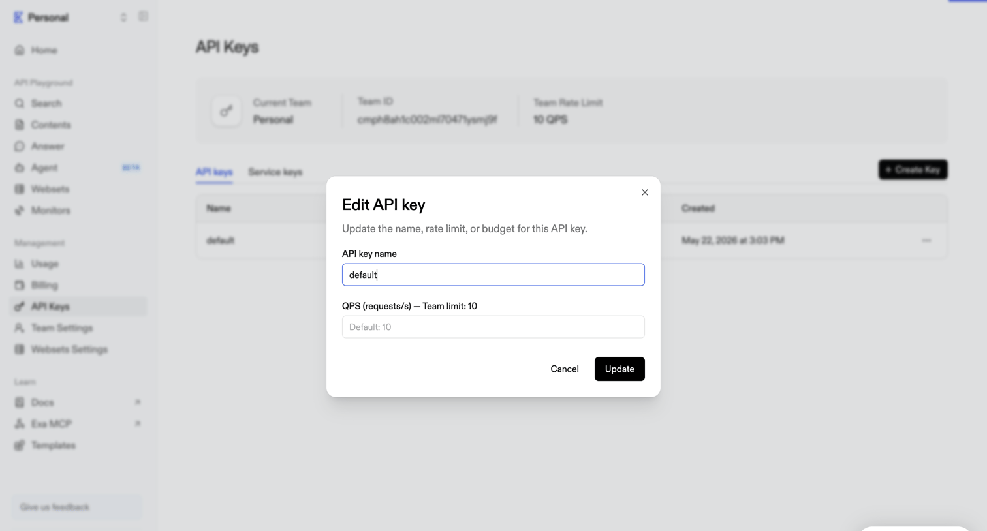Click the API key name input field

pos(493,275)
